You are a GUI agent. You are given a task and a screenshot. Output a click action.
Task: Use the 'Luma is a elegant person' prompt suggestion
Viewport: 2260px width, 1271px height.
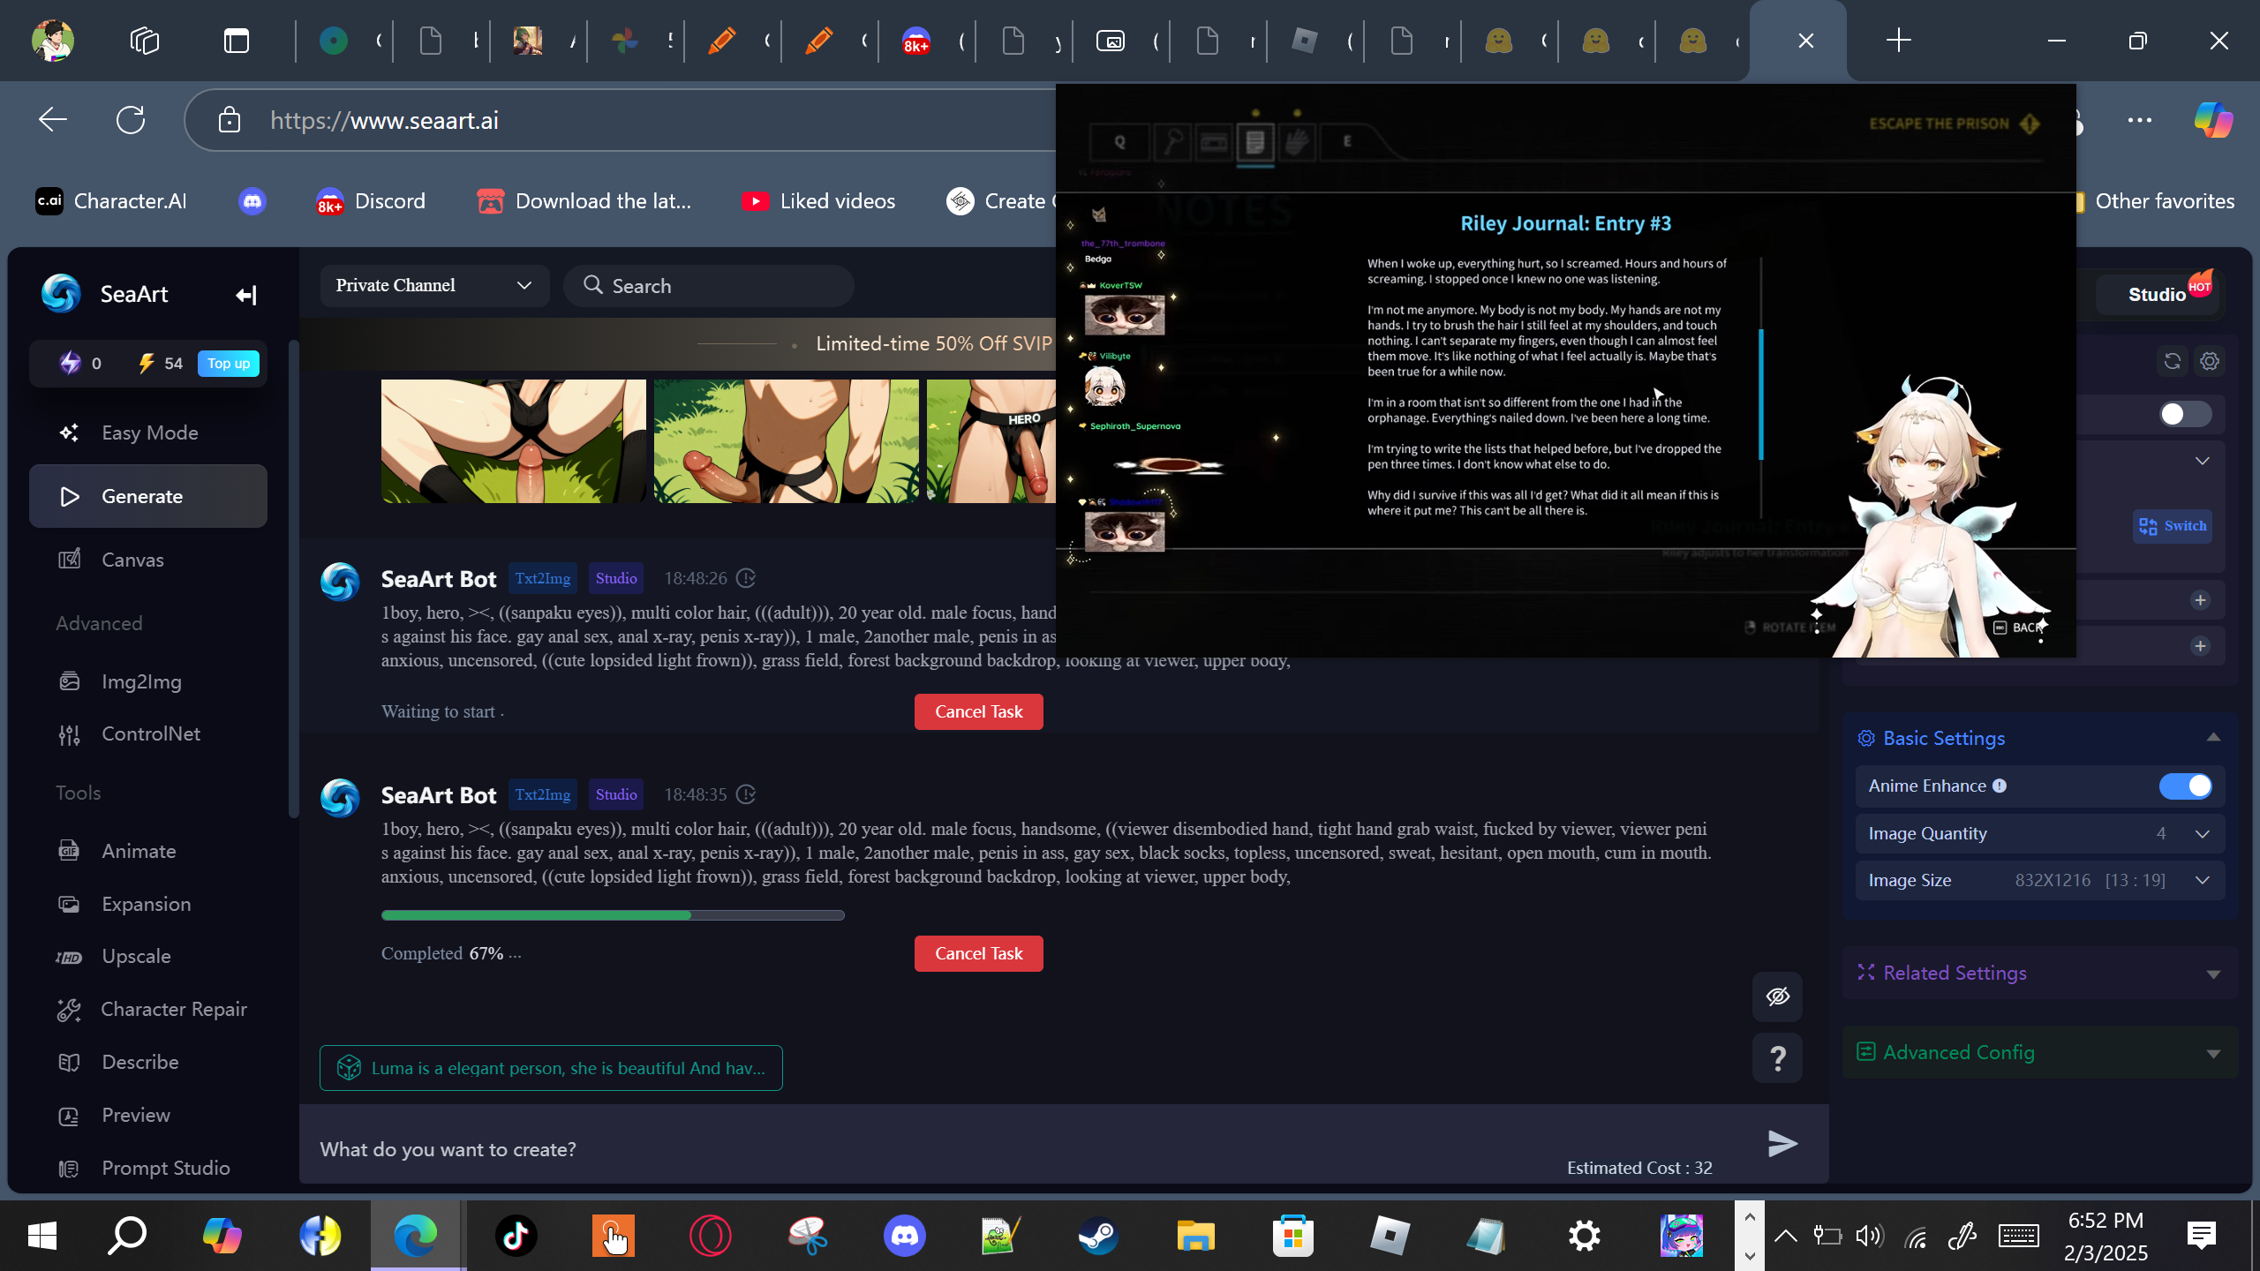[x=551, y=1068]
